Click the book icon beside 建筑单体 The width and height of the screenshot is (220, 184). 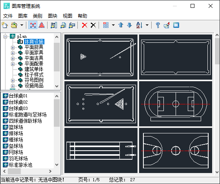click(x=20, y=69)
